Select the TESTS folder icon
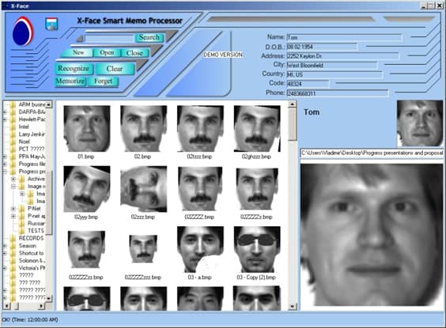Screen dimensions: 446x328 click(21, 231)
